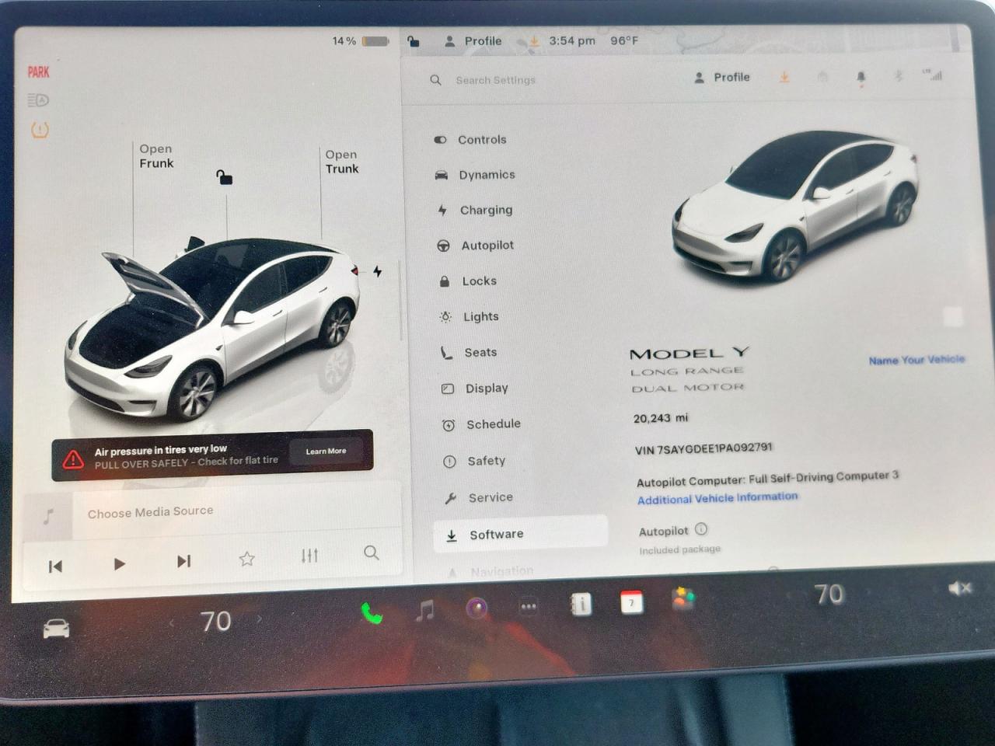Viewport: 995px width, 746px height.
Task: Tap Learn More about low tire pressure
Action: (x=326, y=451)
